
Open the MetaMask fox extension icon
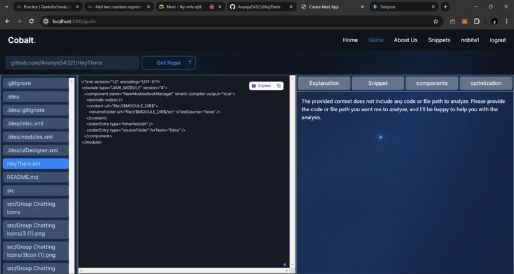point(464,21)
